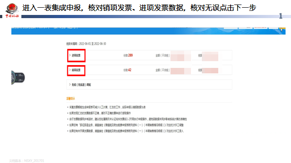The width and height of the screenshot is (291, 163).
Task: Click the tip about 即征即退业务
Action: click(126, 125)
